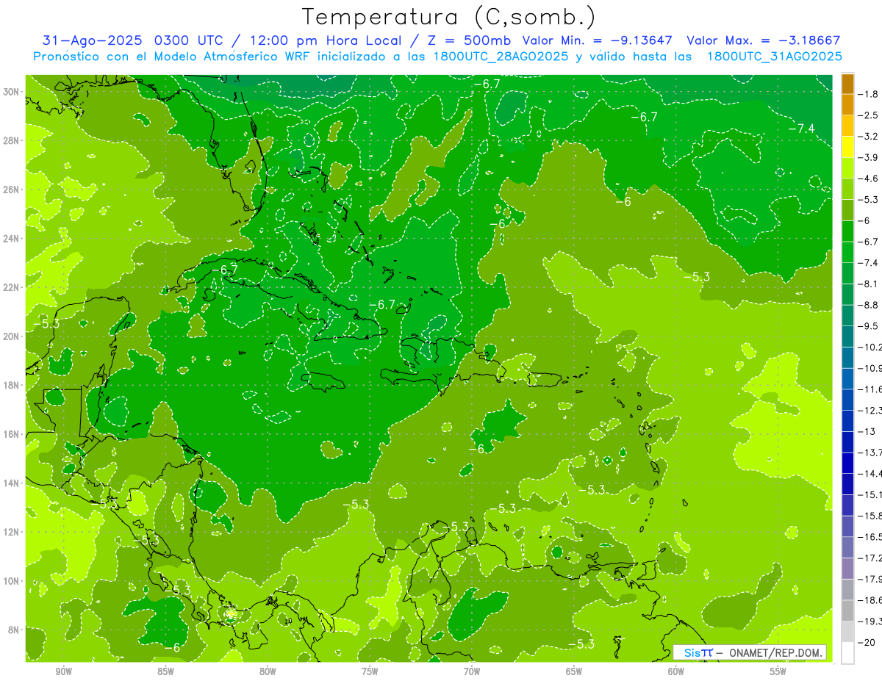
Task: Click the "70W" longitude label
Action: pyautogui.click(x=472, y=672)
